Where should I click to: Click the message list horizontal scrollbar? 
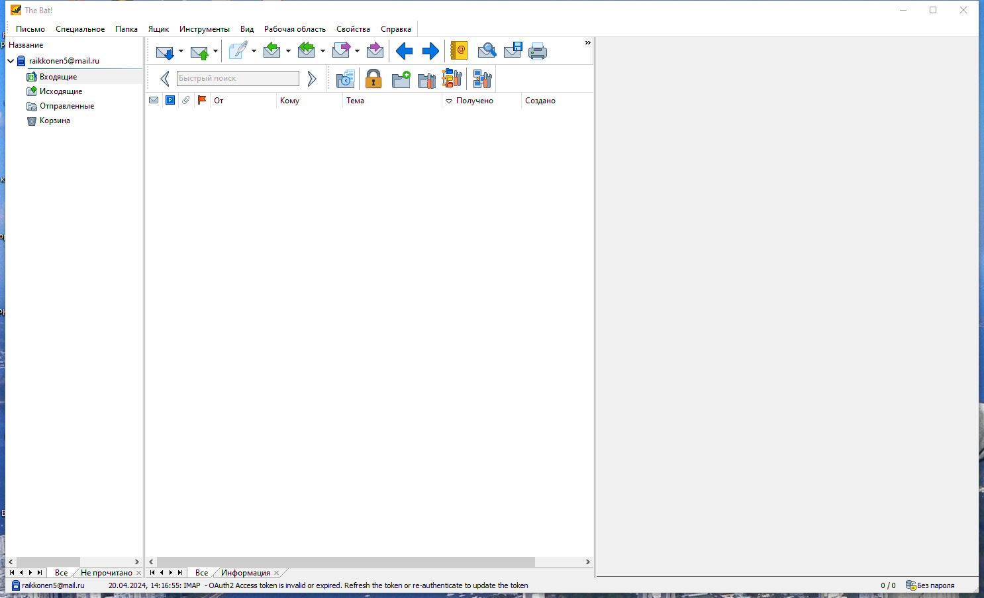(346, 562)
